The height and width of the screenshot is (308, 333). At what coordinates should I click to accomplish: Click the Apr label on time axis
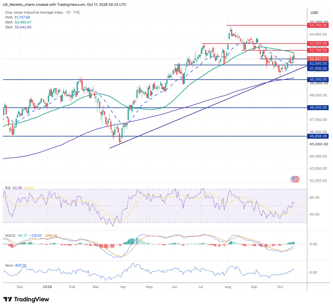pos(123,287)
